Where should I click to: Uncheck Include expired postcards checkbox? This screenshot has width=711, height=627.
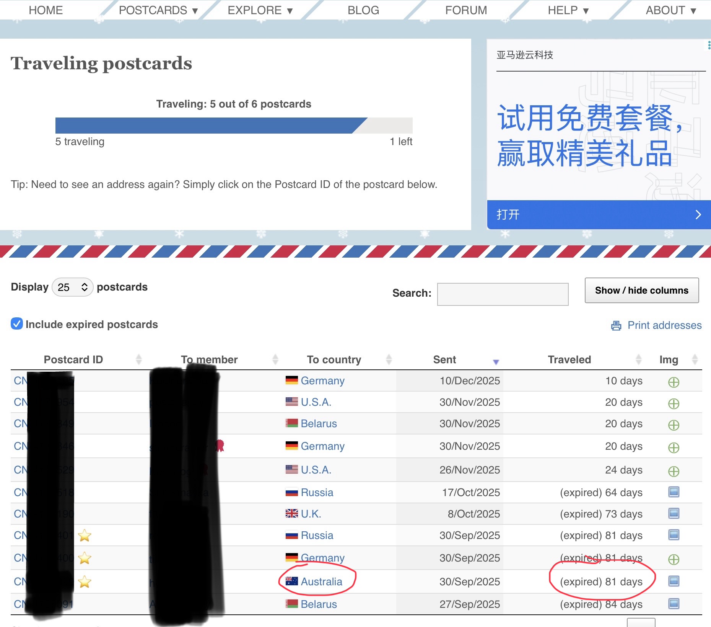[17, 324]
